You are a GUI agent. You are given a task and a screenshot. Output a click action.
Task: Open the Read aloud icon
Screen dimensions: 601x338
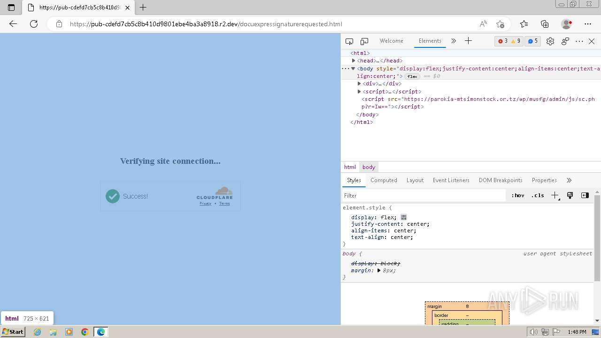[483, 24]
